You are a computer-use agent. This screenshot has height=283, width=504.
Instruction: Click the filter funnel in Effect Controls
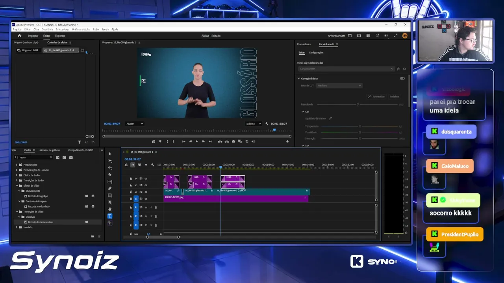pos(79,142)
